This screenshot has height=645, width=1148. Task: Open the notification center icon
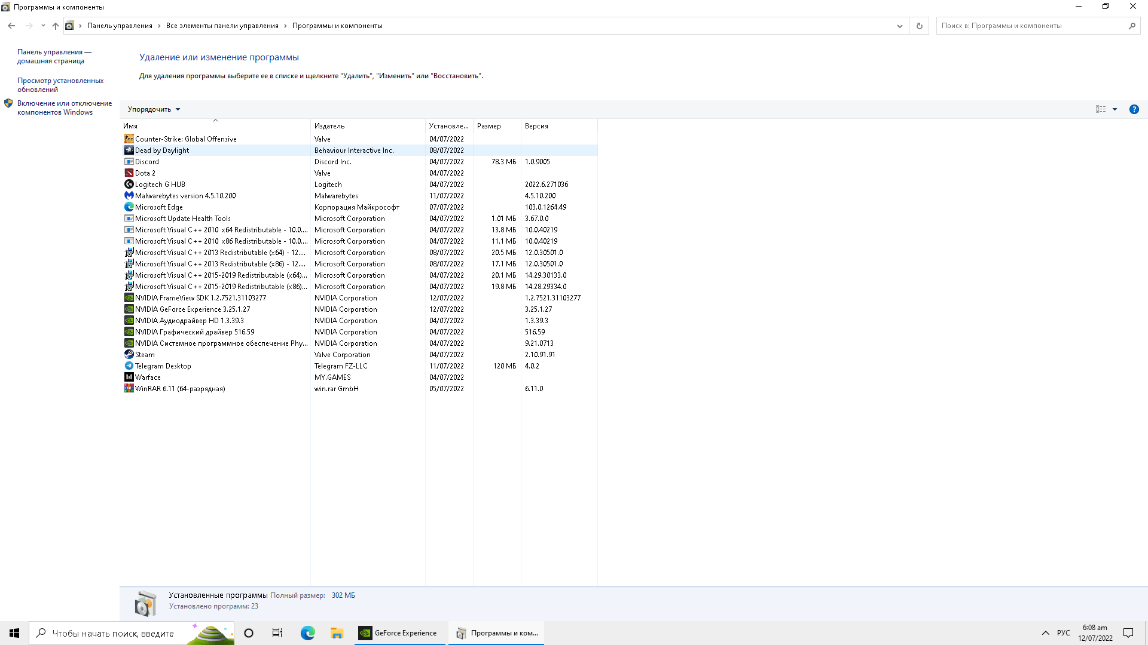pos(1128,633)
